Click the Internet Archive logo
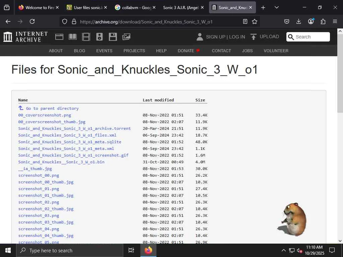Image resolution: width=343 pixels, height=257 pixels. pyautogui.click(x=25, y=37)
